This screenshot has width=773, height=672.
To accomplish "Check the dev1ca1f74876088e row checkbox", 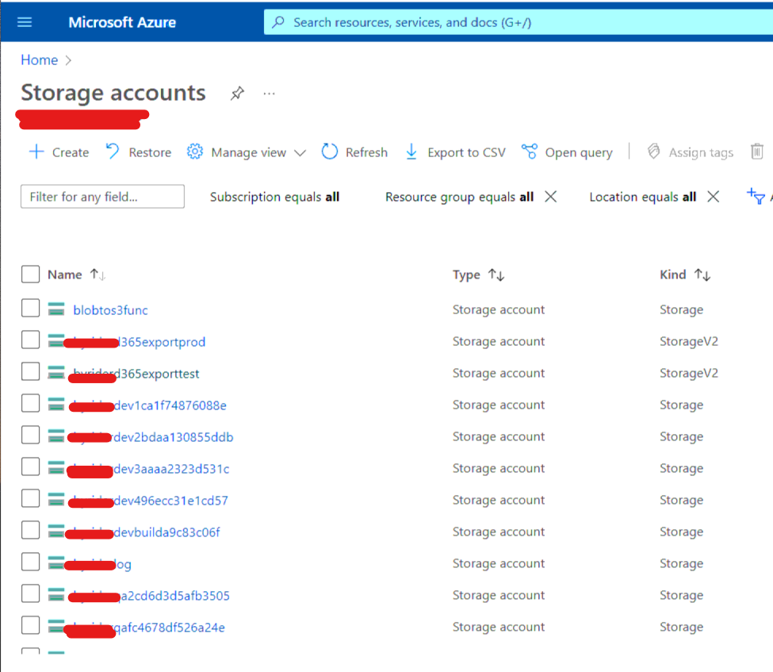I will 31,403.
